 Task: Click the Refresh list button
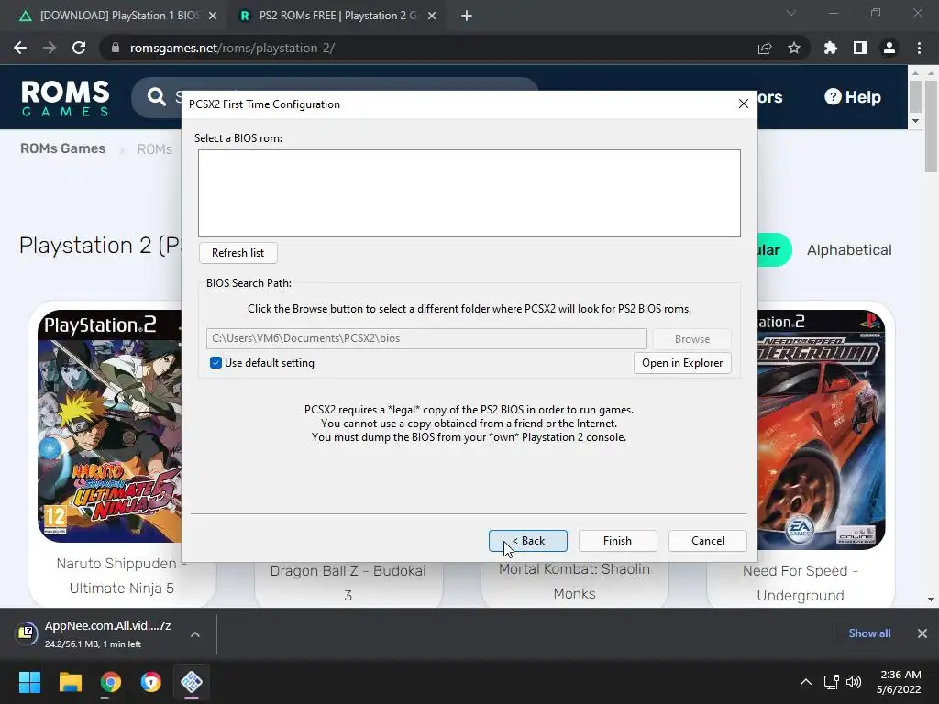pos(238,253)
